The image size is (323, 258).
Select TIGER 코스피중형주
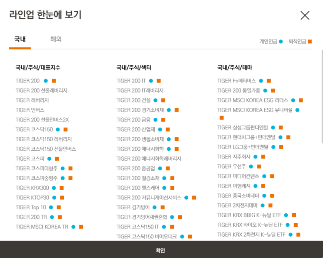click(x=37, y=178)
